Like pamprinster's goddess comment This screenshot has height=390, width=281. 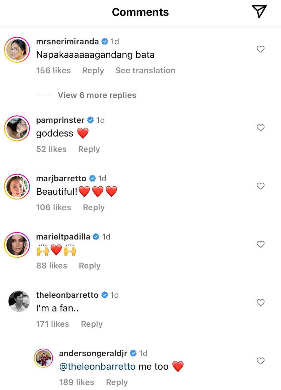[261, 128]
